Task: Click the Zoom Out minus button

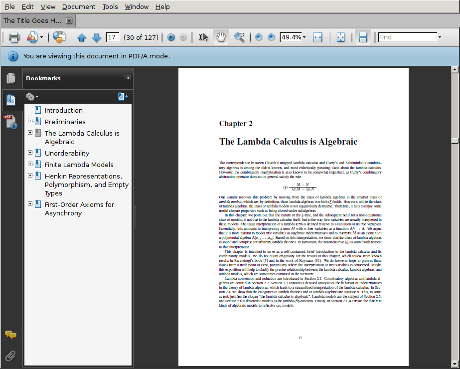Action: 259,37
